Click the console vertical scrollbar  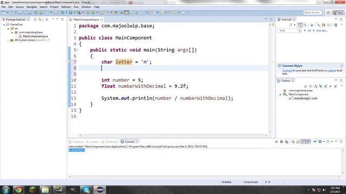[x=343, y=162]
